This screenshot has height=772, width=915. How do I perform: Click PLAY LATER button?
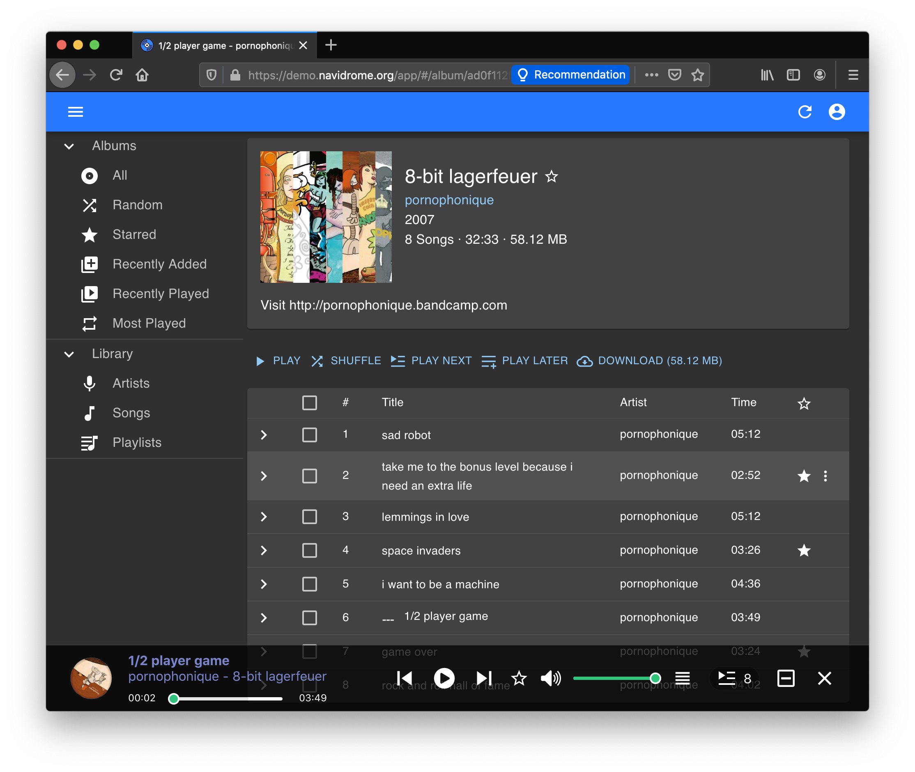point(524,361)
